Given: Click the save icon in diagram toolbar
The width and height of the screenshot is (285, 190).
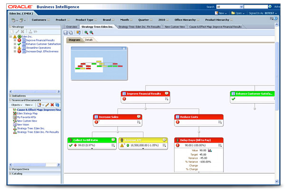Looking at the screenshot, I should 66,33.
